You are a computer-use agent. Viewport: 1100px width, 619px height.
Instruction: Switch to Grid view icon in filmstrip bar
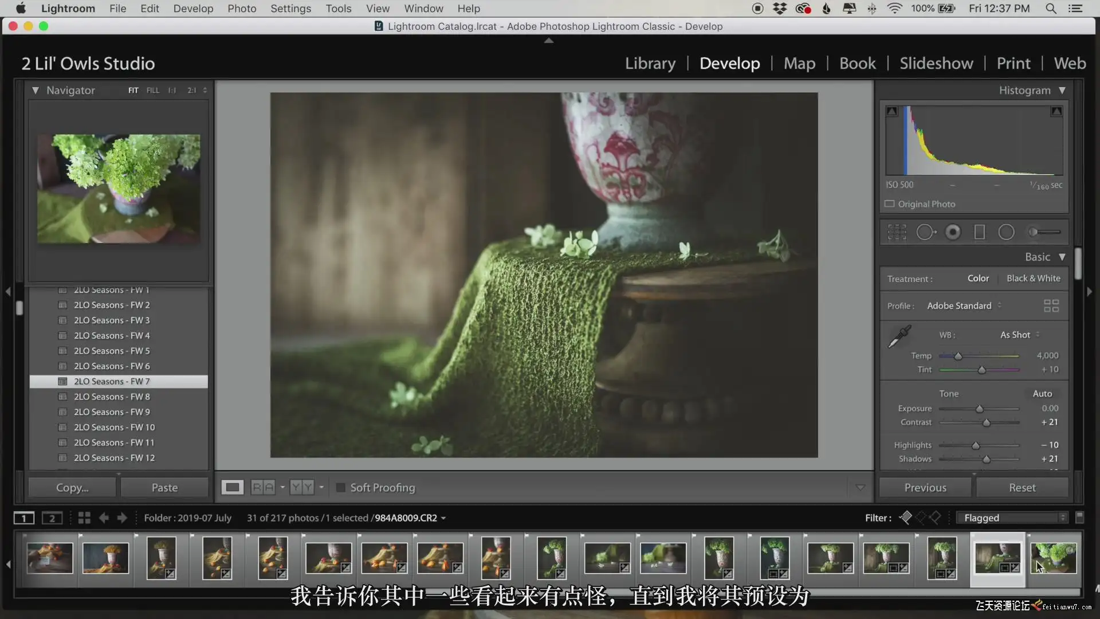84,518
